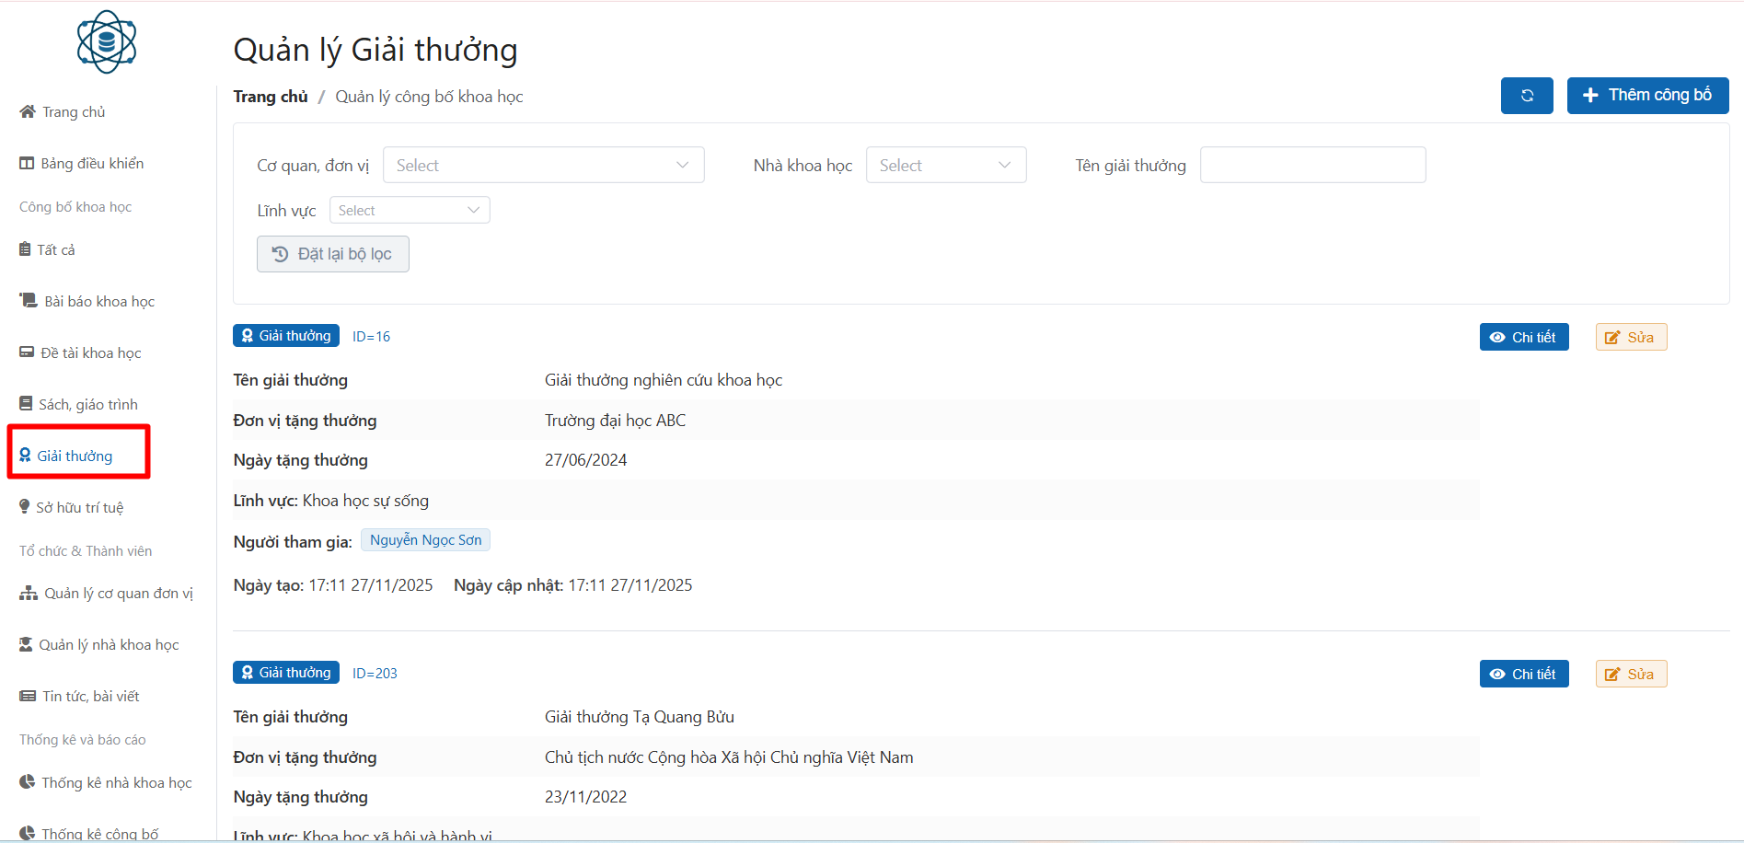
Task: Click the Bài báo khoa học icon
Action: point(29,301)
